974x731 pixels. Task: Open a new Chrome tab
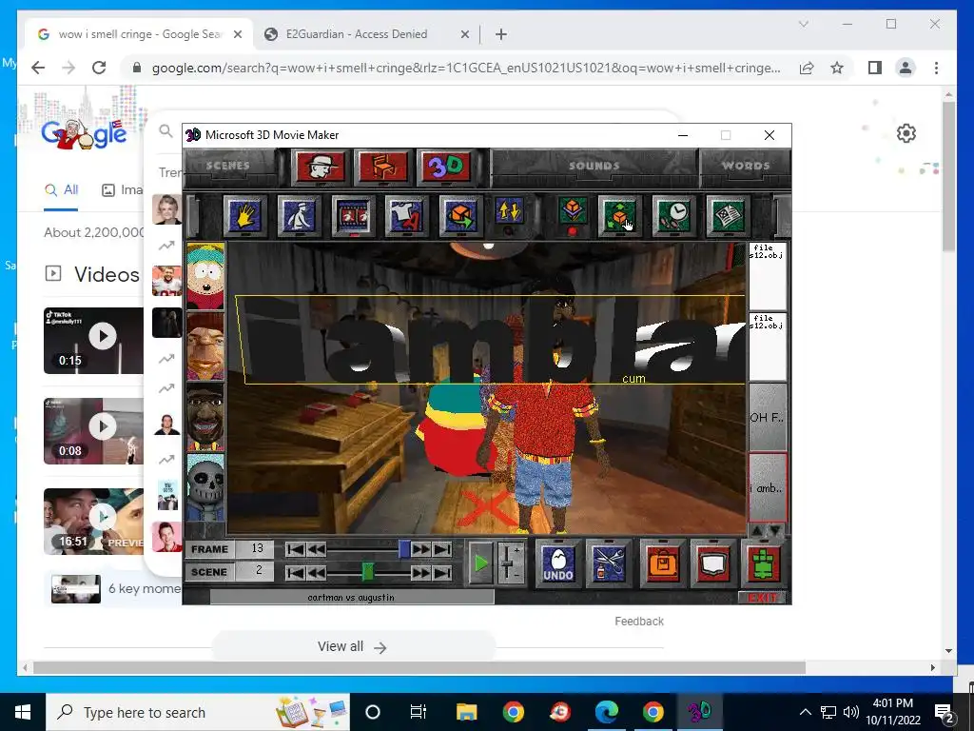point(501,34)
